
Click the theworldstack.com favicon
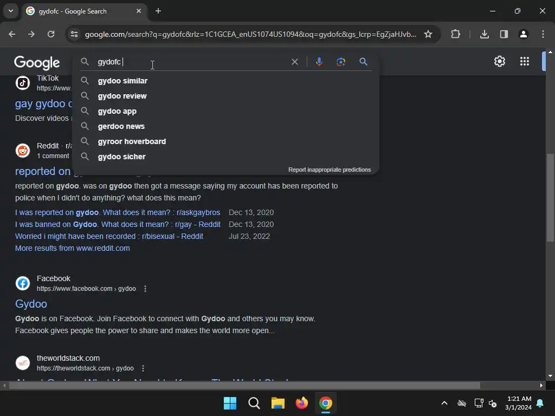click(23, 362)
